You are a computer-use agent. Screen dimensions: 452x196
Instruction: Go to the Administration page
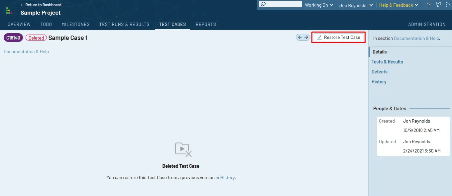(427, 24)
